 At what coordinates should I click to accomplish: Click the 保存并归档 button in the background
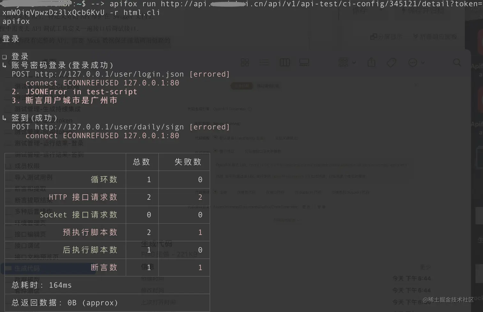click(423, 11)
